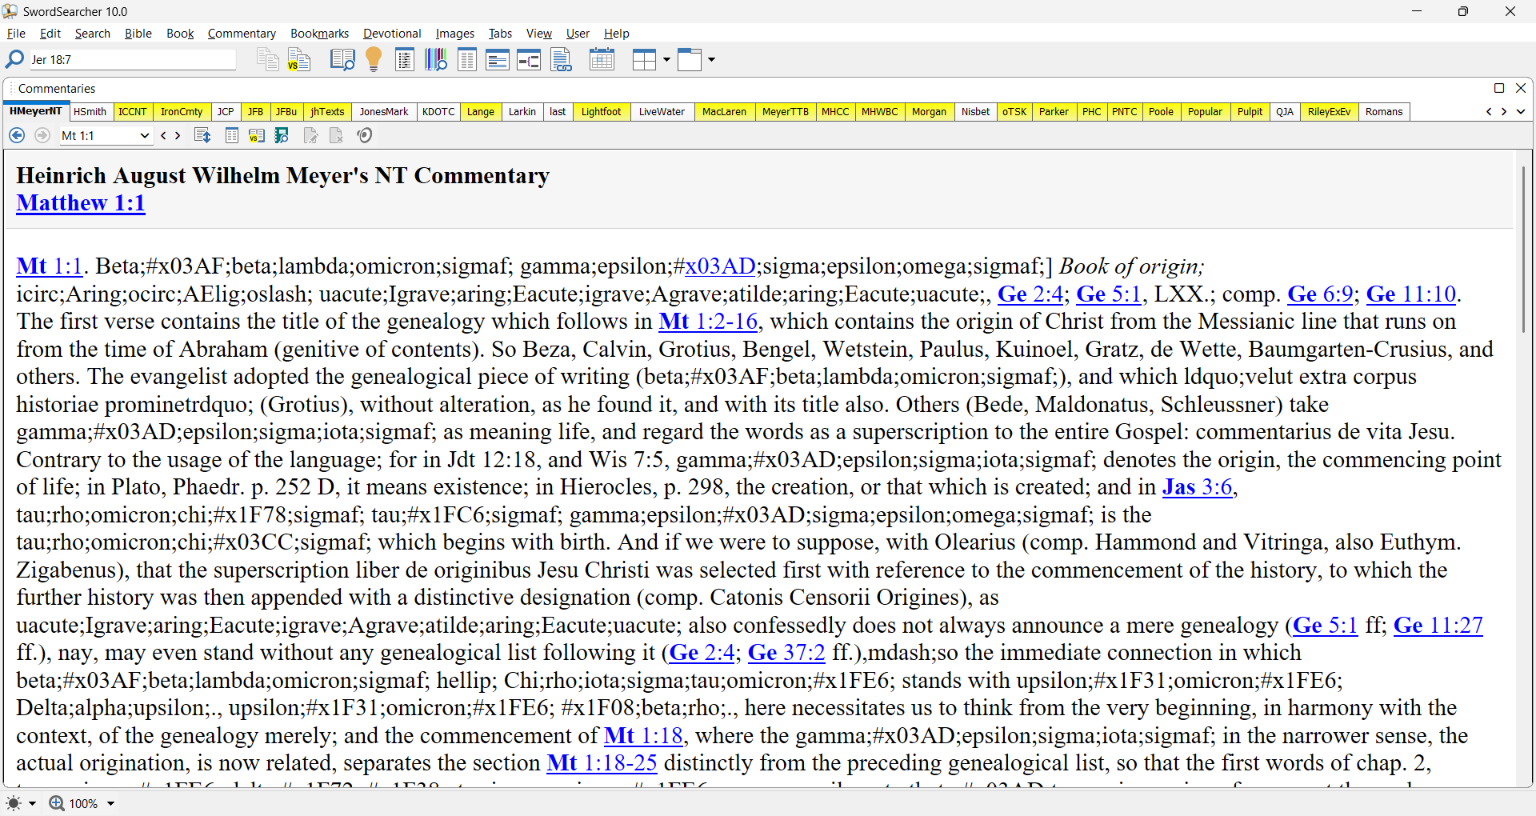This screenshot has width=1536, height=816.
Task: Click the copy verses (VS) icon in the main toolbar
Action: pyautogui.click(x=298, y=59)
